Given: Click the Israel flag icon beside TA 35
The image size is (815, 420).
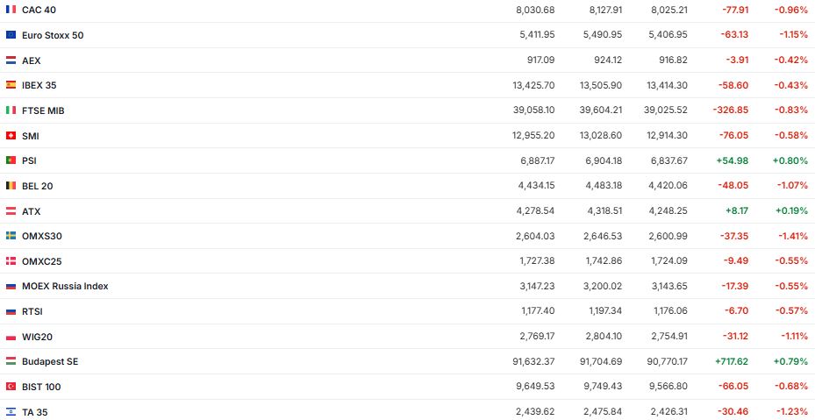Looking at the screenshot, I should (x=11, y=412).
